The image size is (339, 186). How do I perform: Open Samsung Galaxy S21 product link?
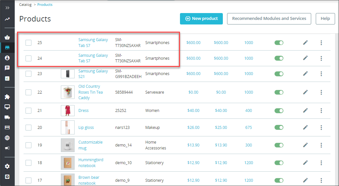click(x=93, y=74)
